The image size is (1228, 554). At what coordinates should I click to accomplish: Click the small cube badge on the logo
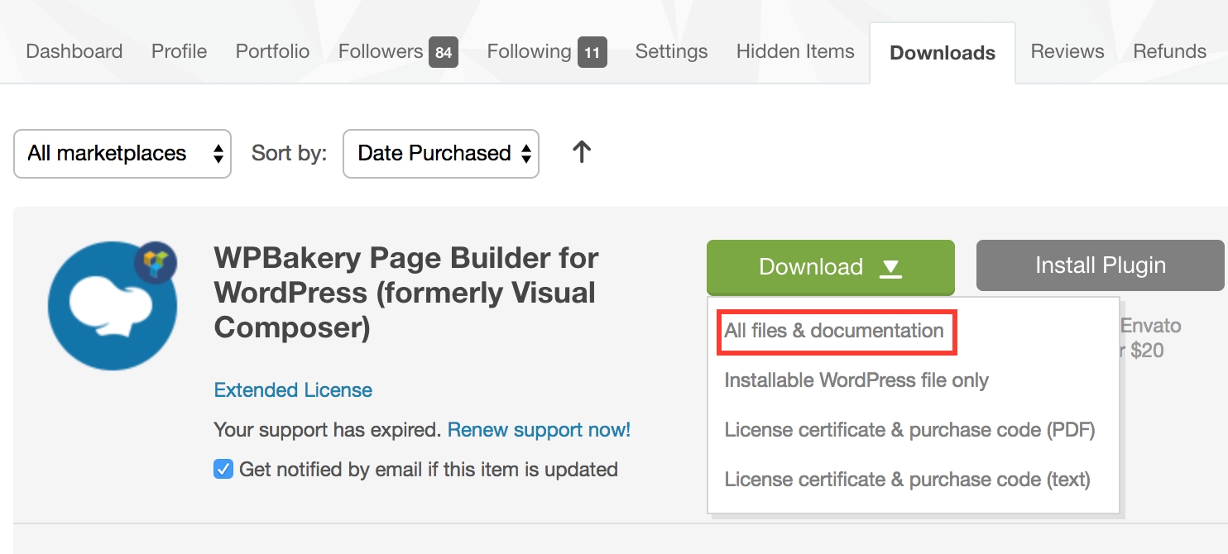click(156, 264)
